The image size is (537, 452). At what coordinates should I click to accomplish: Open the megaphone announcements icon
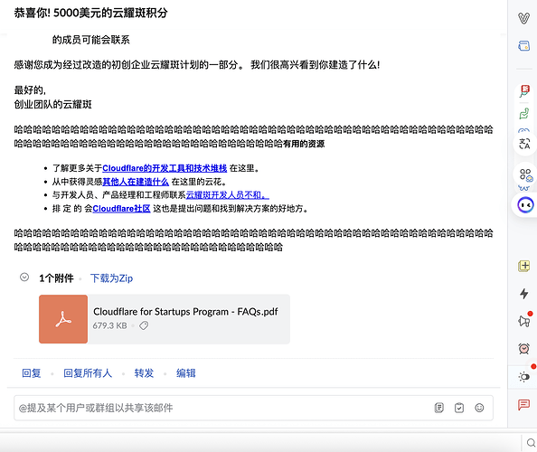pos(524,321)
